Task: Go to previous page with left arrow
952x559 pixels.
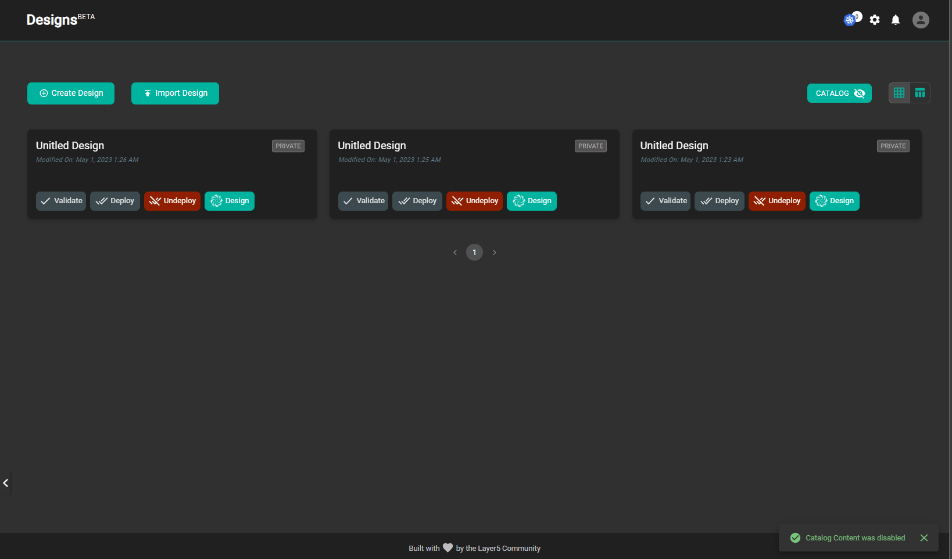Action: click(x=455, y=252)
